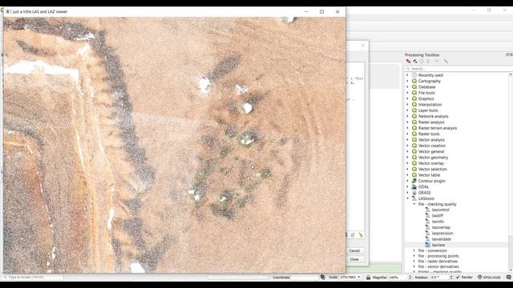
Task: Click the Close button in dialog
Action: point(355,259)
